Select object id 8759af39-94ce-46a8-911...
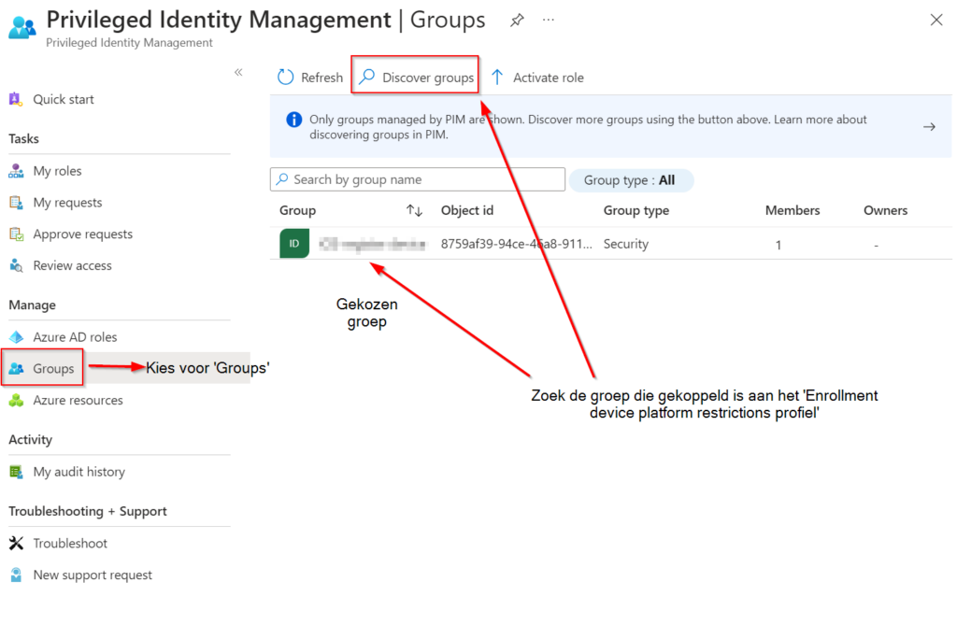 pyautogui.click(x=516, y=244)
